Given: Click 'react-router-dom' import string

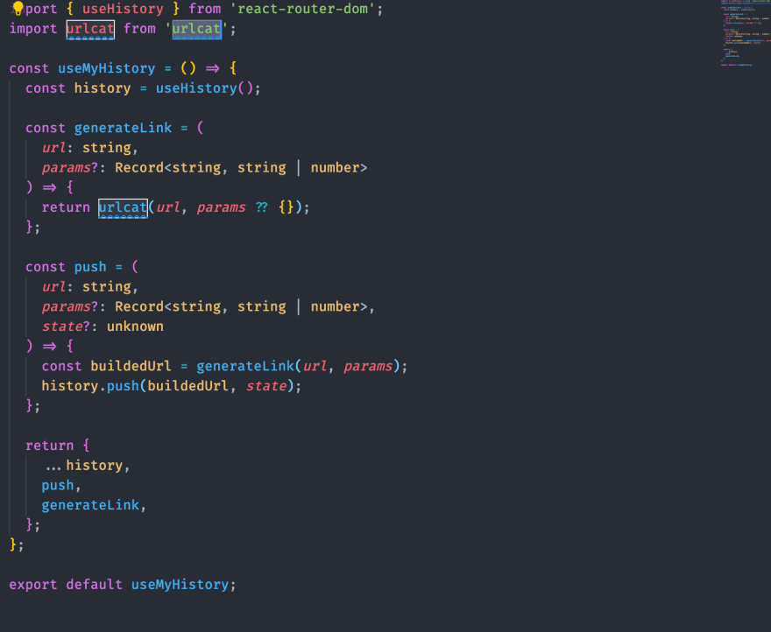Looking at the screenshot, I should coord(303,9).
